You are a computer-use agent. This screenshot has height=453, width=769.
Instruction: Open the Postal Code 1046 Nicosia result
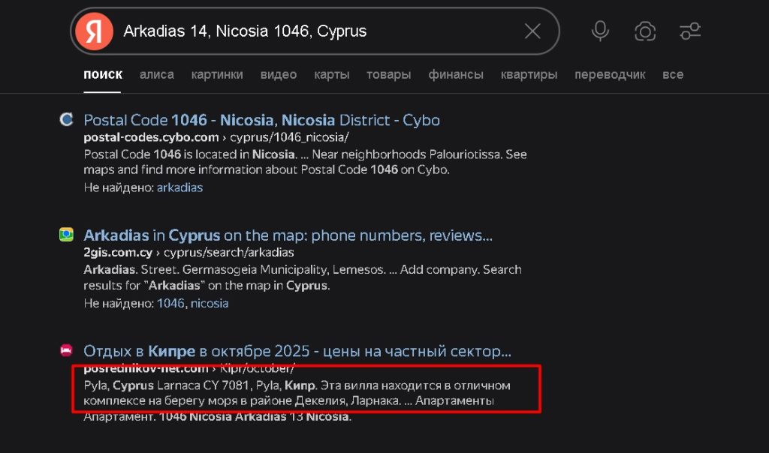click(x=261, y=119)
